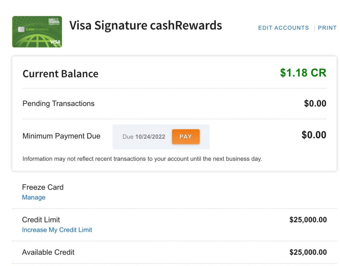Click the Current Balance heading
Viewport: 340px width, 266px height.
coord(60,74)
